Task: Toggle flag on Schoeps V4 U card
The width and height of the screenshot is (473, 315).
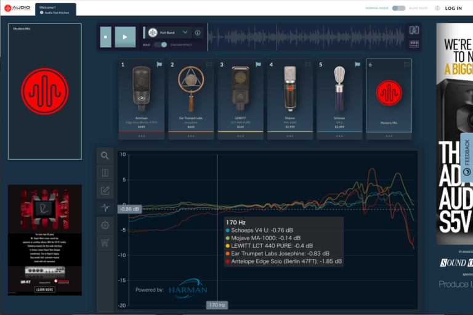Action: (x=357, y=64)
